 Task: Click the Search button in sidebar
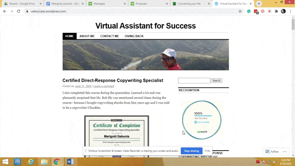[x=216, y=80]
